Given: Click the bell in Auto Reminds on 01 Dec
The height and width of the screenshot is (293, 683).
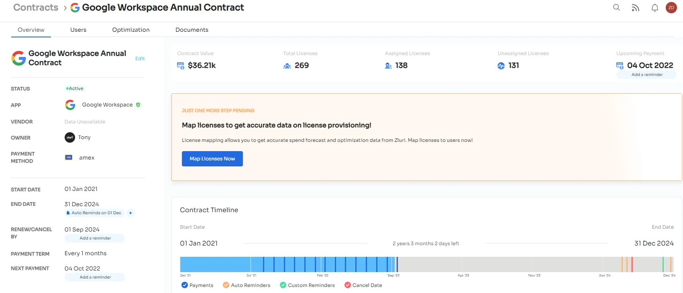Looking at the screenshot, I should pyautogui.click(x=68, y=213).
